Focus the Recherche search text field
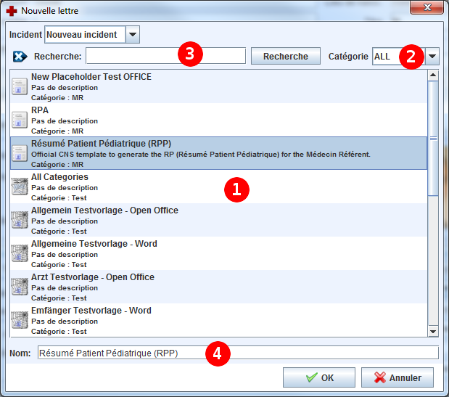This screenshot has height=397, width=449. click(x=165, y=56)
